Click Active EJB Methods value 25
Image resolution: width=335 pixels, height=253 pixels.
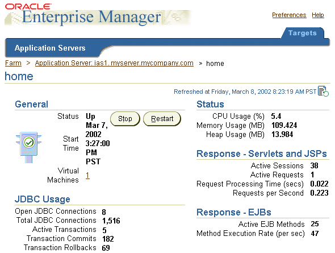[x=315, y=224]
